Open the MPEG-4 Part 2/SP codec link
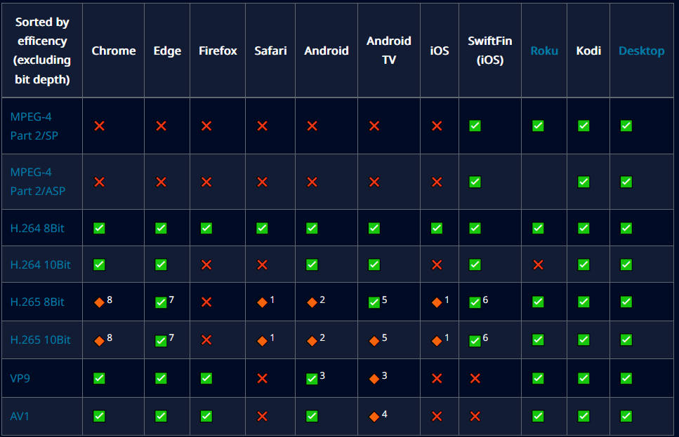This screenshot has height=437, width=679. click(x=34, y=126)
